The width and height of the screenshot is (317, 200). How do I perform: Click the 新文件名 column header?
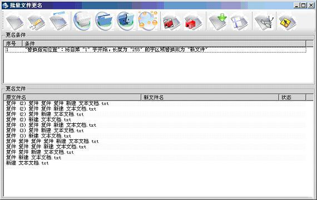[210, 97]
